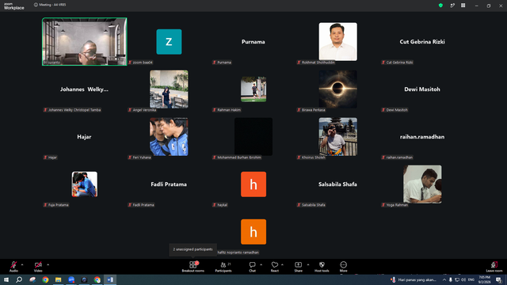This screenshot has width=507, height=285.
Task: Open the ENG language indicator
Action: [471, 279]
